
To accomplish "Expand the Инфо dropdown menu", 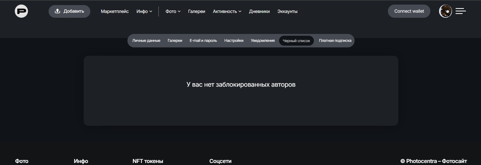I will (144, 11).
